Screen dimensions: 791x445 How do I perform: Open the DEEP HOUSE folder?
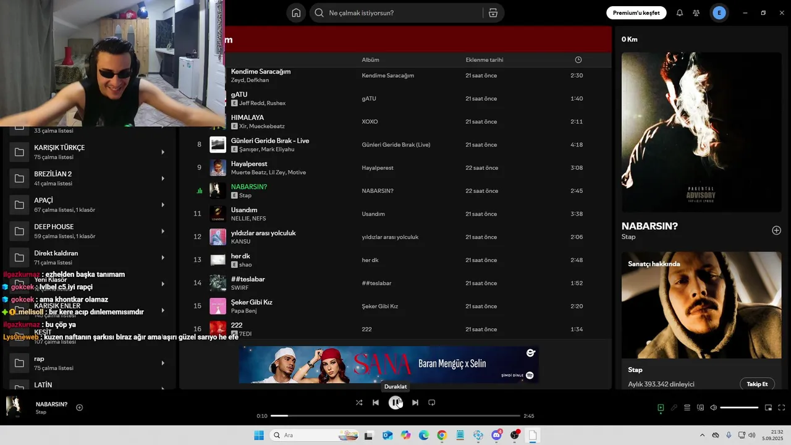88,231
